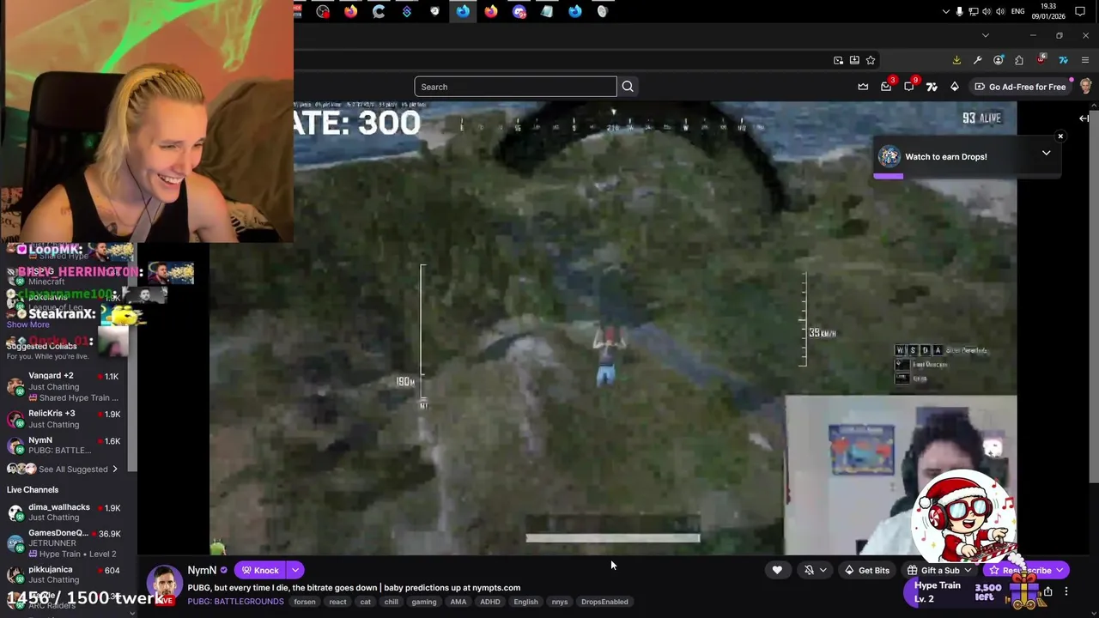This screenshot has height=618, width=1099.
Task: Select the gaming tag
Action: (x=424, y=602)
